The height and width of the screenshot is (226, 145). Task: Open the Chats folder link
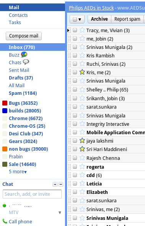[x=15, y=63]
